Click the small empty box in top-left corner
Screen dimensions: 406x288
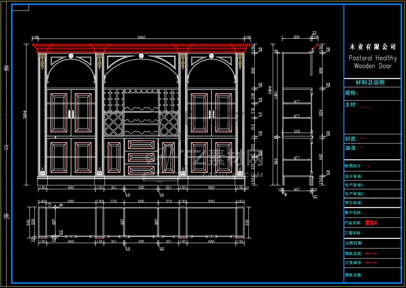tap(20, 8)
